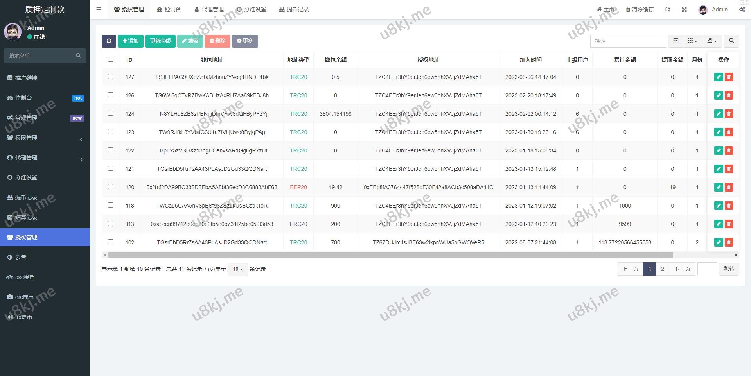Click the red delete icon for ID 120
The image size is (751, 376).
(729, 187)
